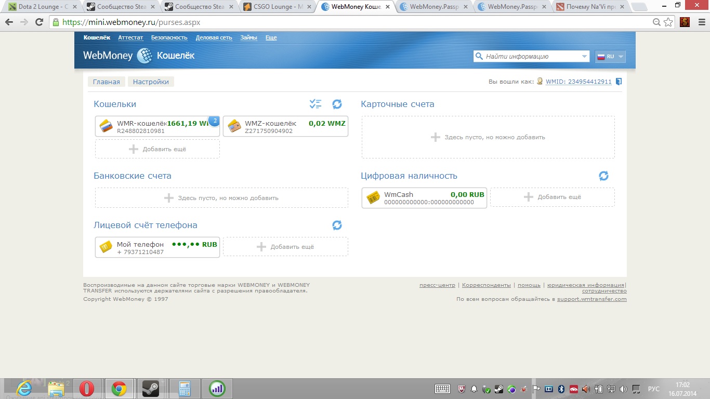Open Steam from the taskbar
Image resolution: width=710 pixels, height=399 pixels.
pos(151,389)
